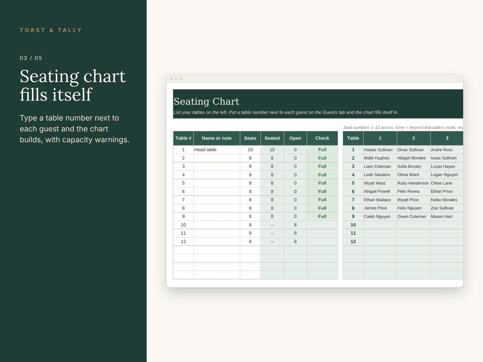This screenshot has height=362, width=483.
Task: Select the 'Head table' name cell
Action: pyautogui.click(x=217, y=150)
